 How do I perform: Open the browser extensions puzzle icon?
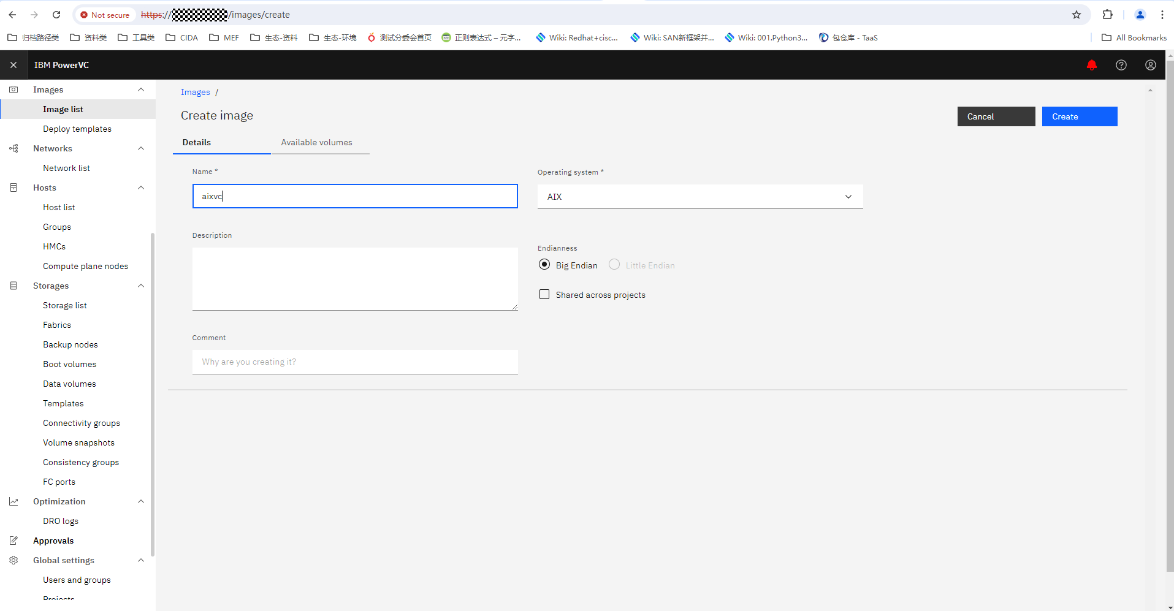[x=1107, y=15]
